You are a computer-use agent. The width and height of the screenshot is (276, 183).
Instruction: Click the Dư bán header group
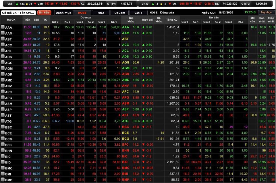(214, 18)
